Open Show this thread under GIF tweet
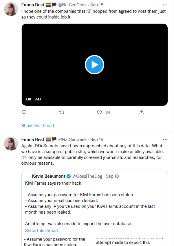The height and width of the screenshot is (246, 174). tap(38, 125)
